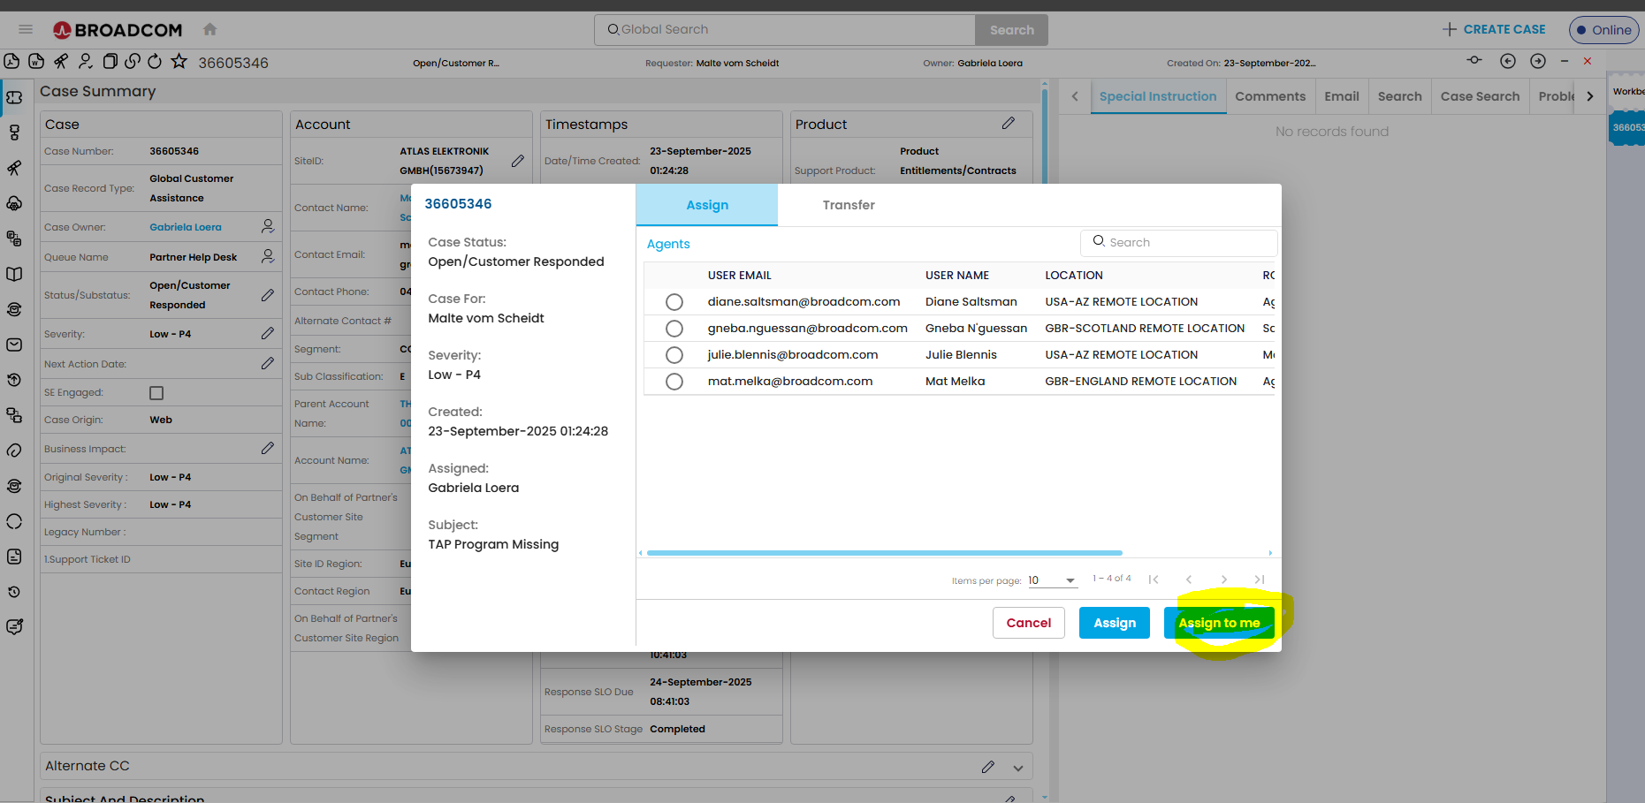Open the Case Summary sidebar icon
Screen dimensions: 1645x803
[14, 97]
